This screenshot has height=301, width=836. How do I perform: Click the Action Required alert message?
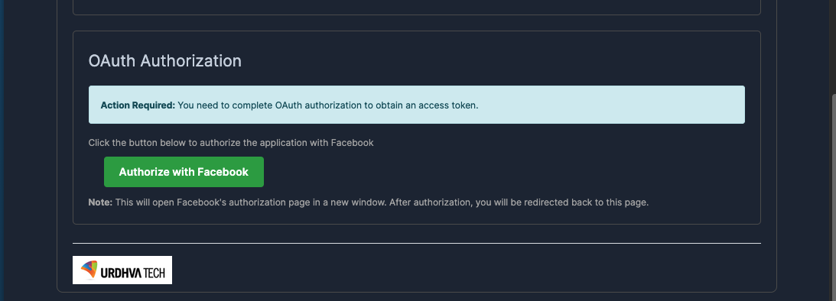click(416, 105)
